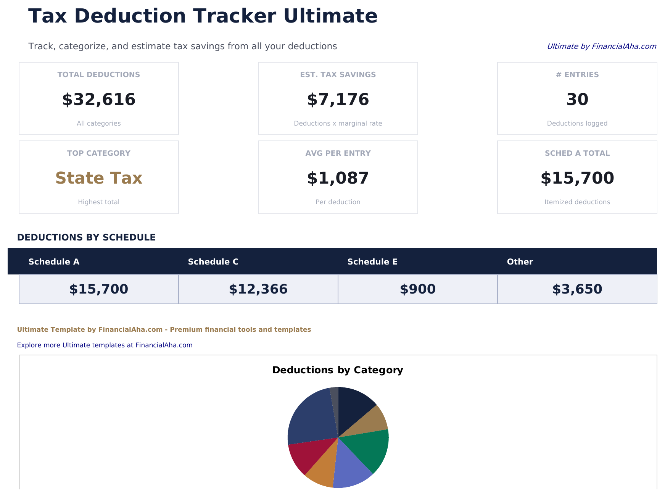665x497 pixels.
Task: Select the Sched A Total card
Action: [577, 177]
